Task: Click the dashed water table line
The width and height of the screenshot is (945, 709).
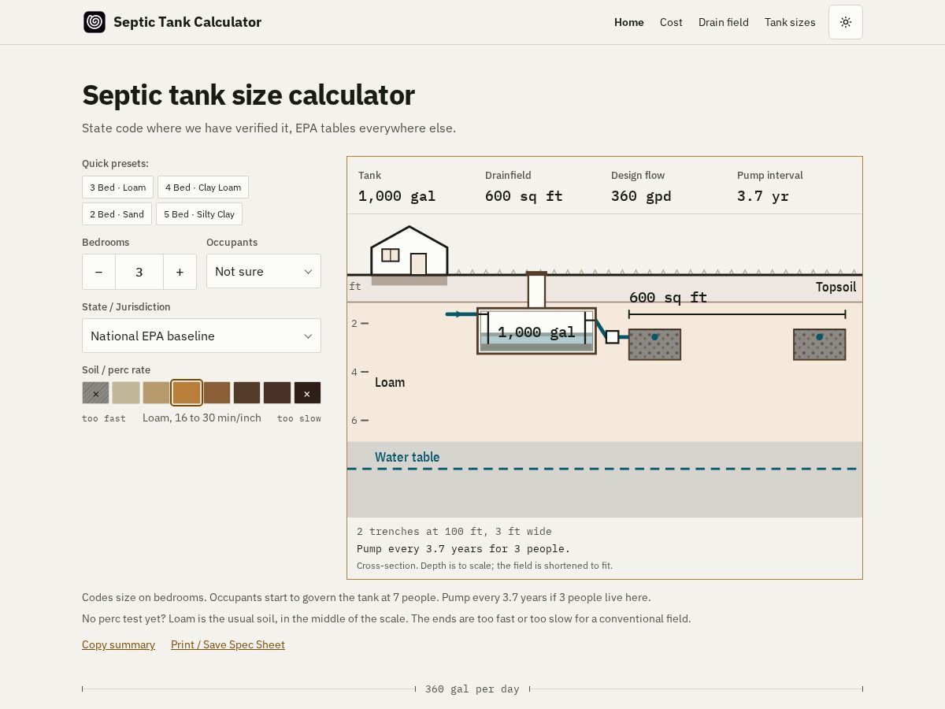Action: (x=602, y=469)
